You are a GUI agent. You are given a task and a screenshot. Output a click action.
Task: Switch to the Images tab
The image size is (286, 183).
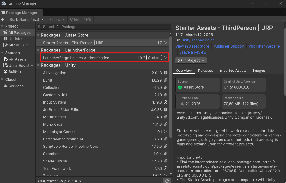[259, 71]
